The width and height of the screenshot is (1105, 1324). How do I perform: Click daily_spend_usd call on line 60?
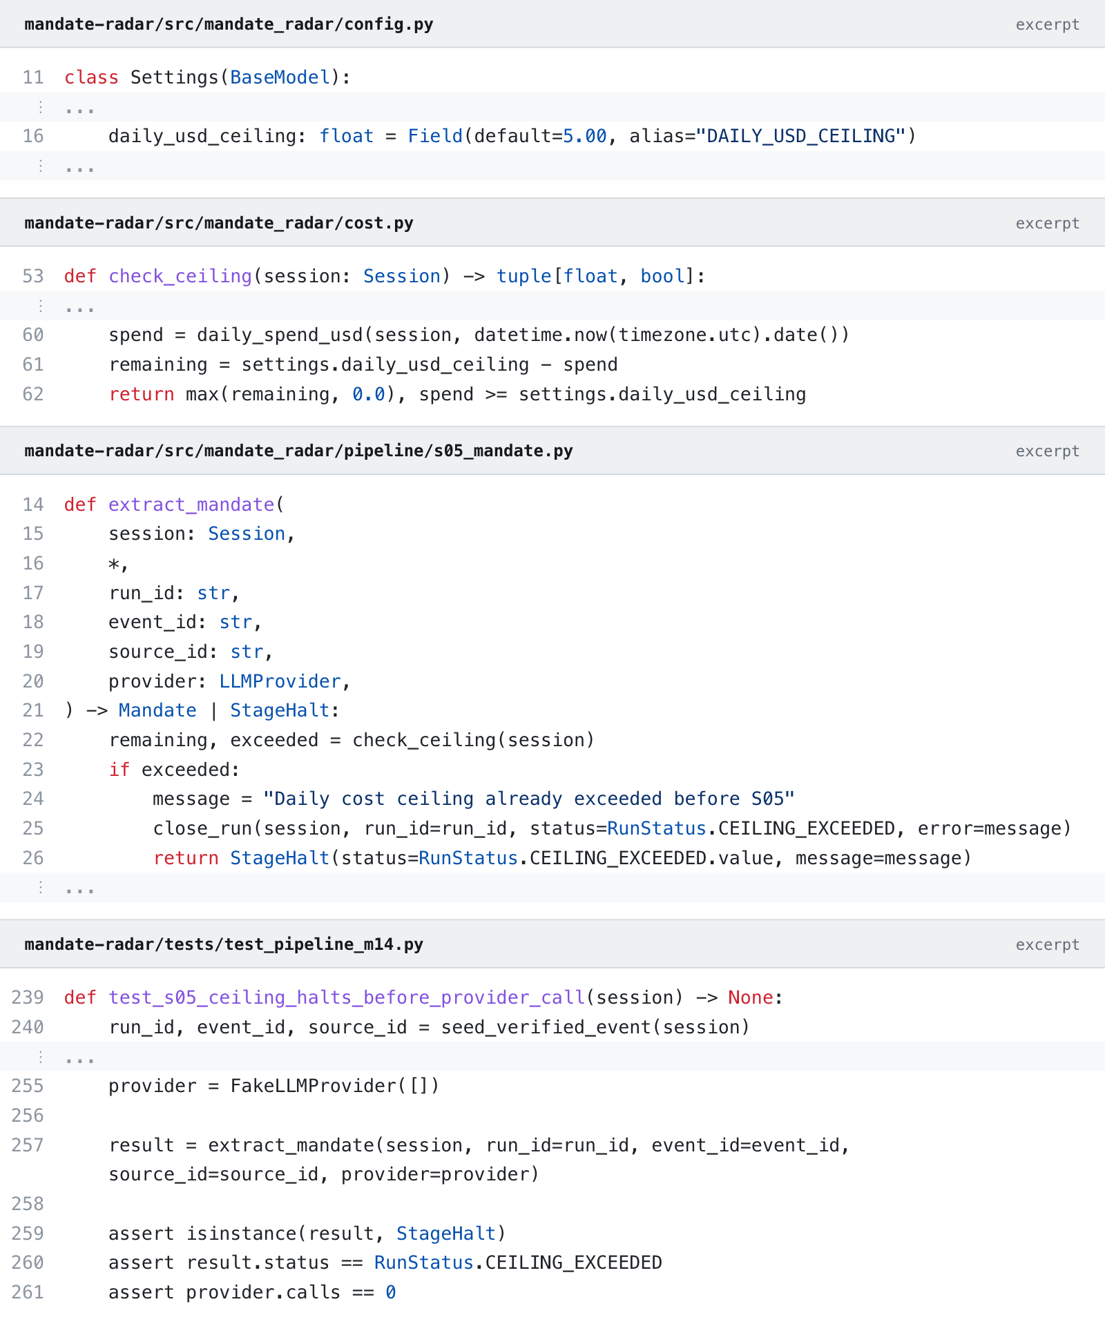pos(280,335)
